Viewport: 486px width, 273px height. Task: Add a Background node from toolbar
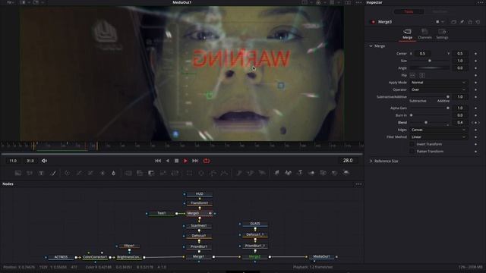click(18, 173)
